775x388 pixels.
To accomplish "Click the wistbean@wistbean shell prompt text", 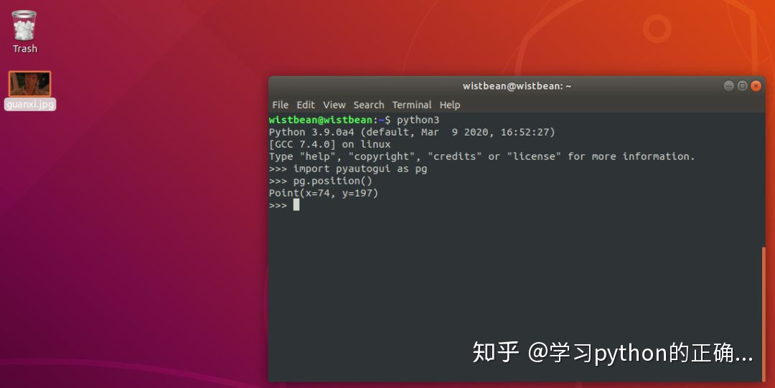I will [x=320, y=120].
